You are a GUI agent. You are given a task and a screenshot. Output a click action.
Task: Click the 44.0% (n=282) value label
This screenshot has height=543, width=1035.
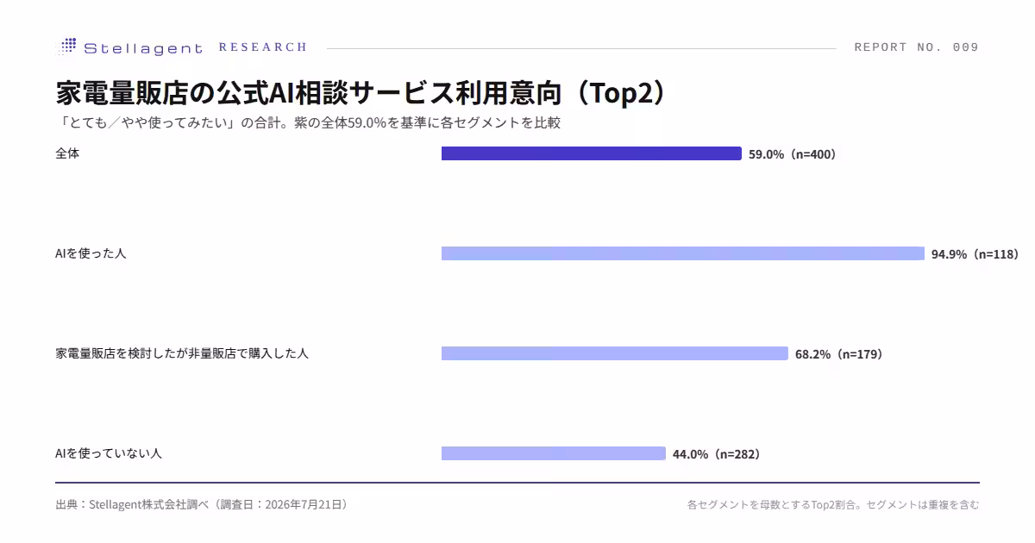pyautogui.click(x=717, y=454)
